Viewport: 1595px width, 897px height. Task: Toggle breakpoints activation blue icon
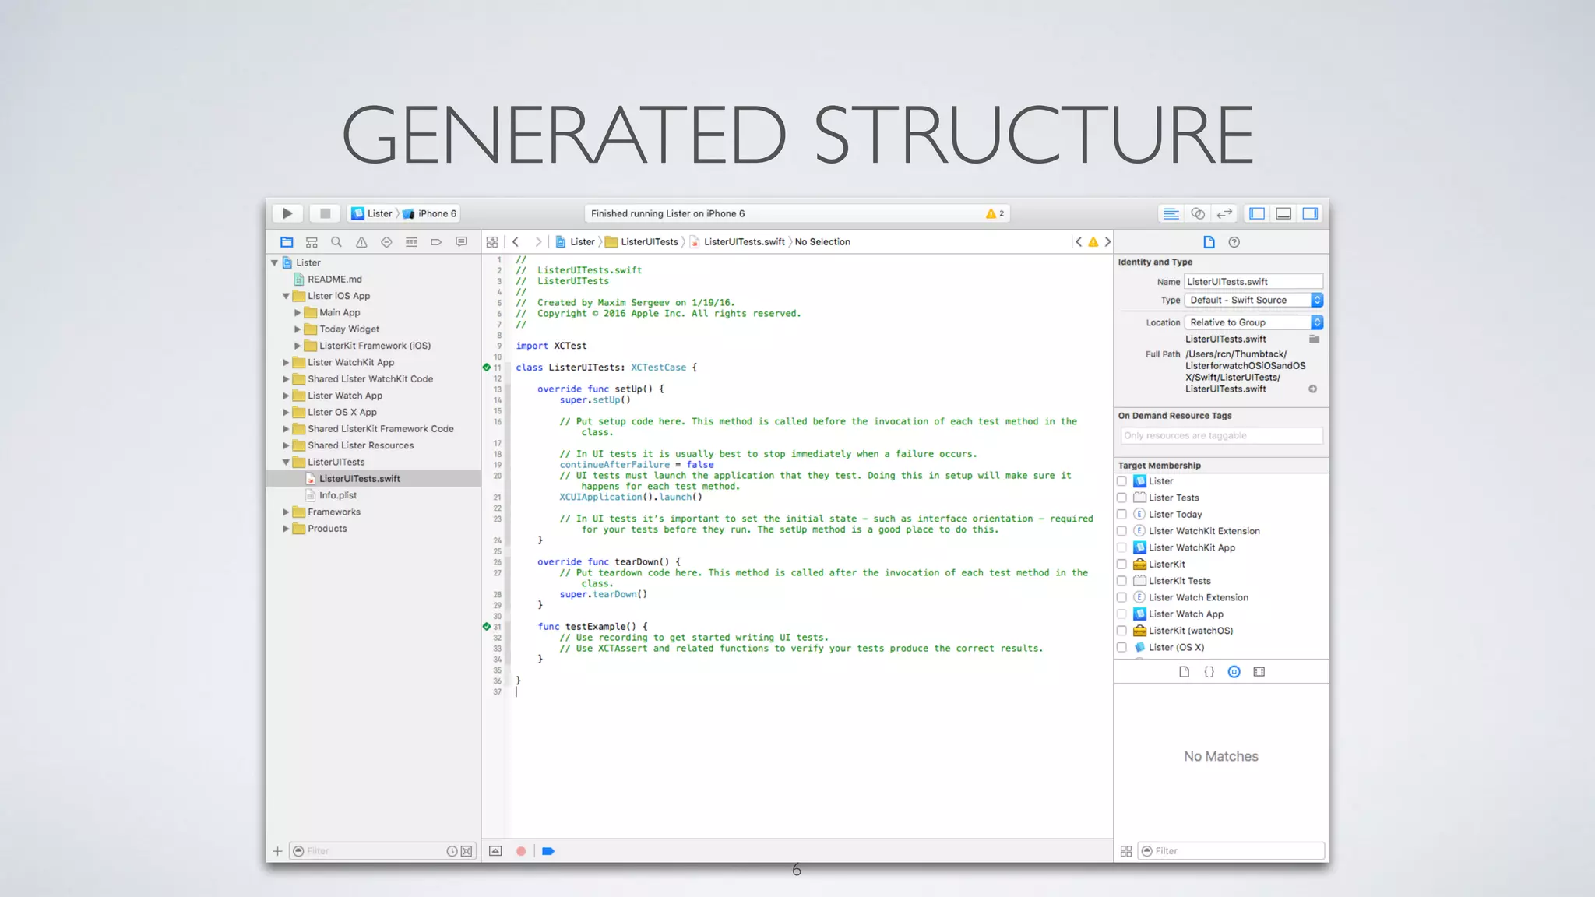548,851
